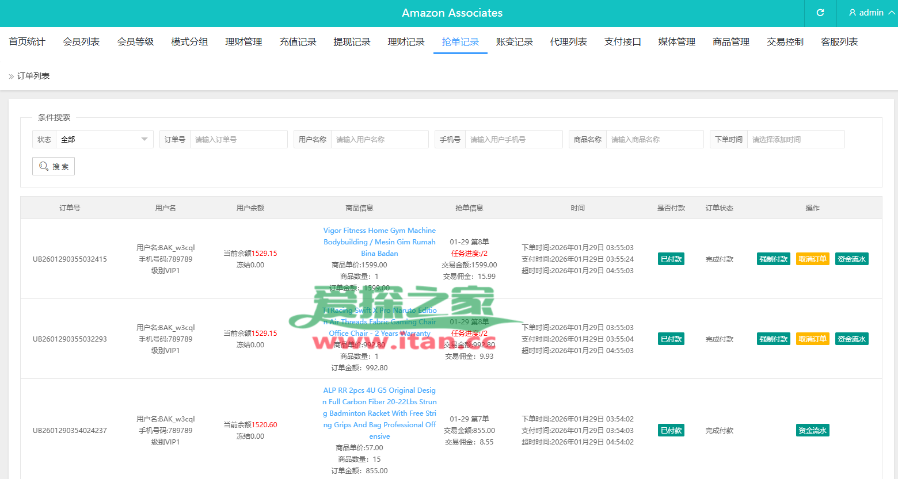
Task: Open the admin user menu
Action: tap(871, 13)
